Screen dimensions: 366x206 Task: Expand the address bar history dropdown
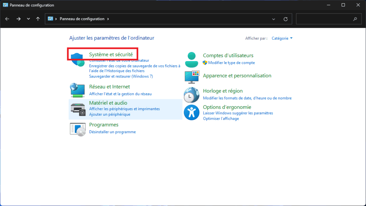point(273,19)
